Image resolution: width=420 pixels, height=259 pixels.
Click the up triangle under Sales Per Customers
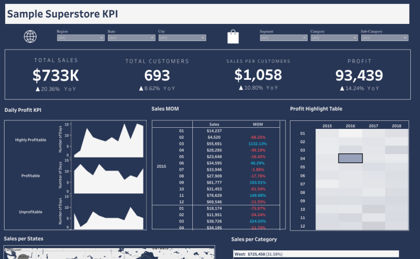[241, 88]
